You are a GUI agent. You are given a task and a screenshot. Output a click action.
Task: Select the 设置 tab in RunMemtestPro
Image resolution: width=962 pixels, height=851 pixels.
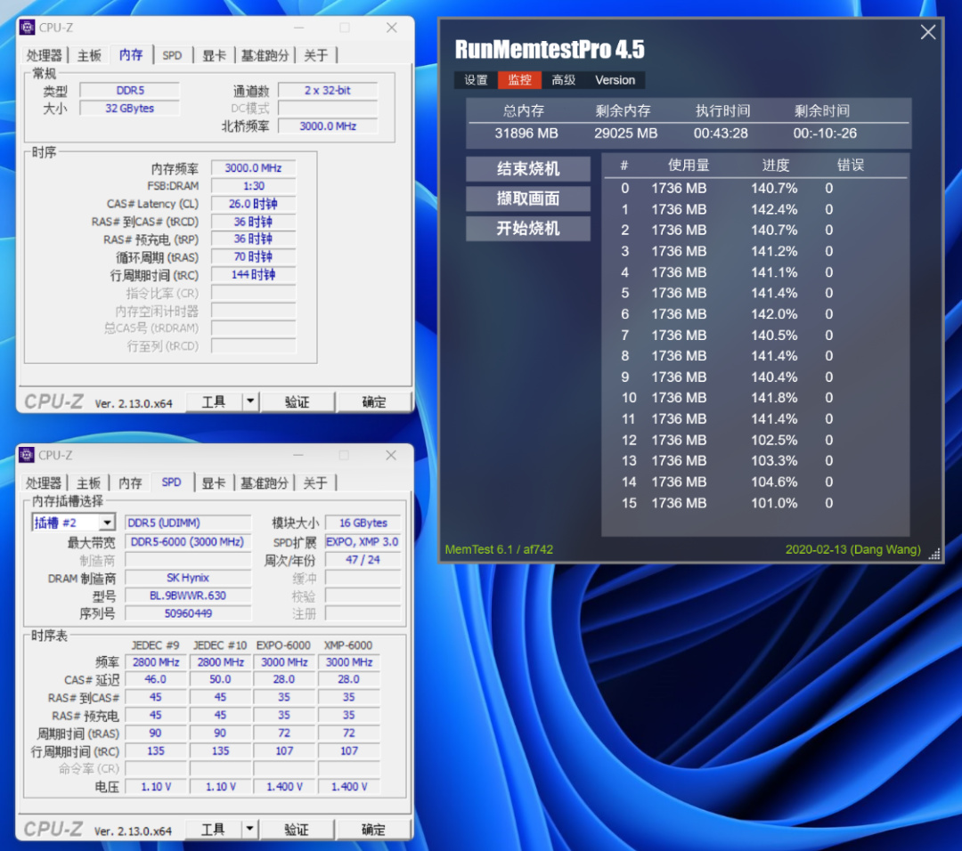pyautogui.click(x=476, y=80)
